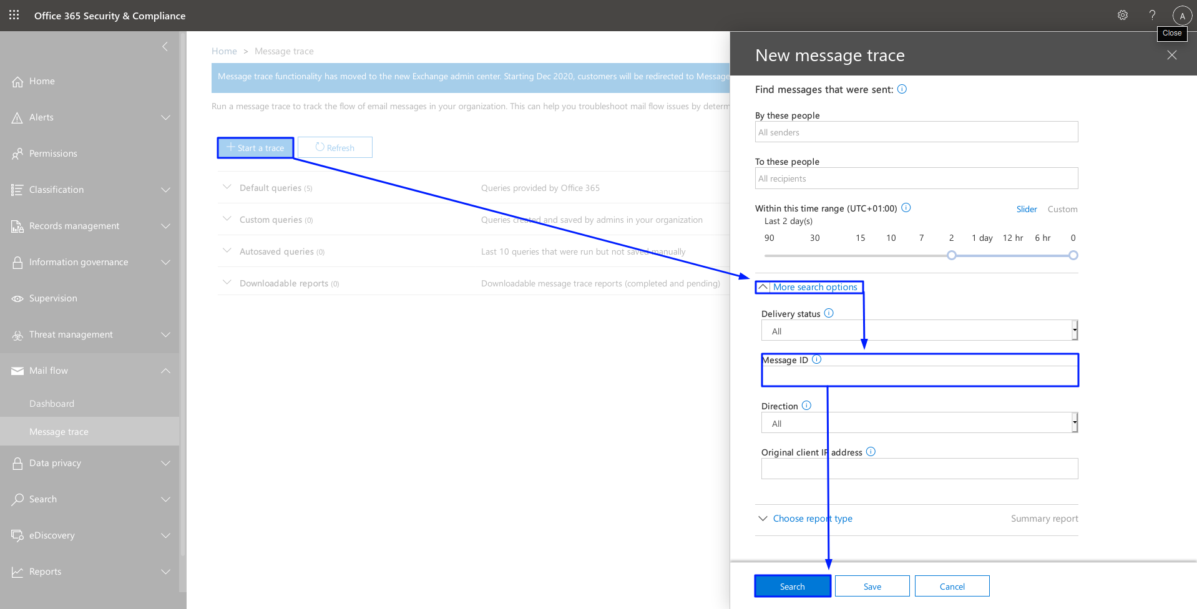Collapse the Mail flow section chevron
Screen dimensions: 1197x609
point(165,371)
